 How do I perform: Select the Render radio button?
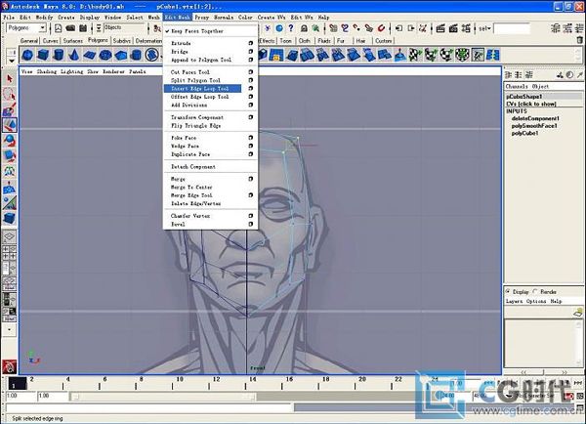[x=535, y=292]
